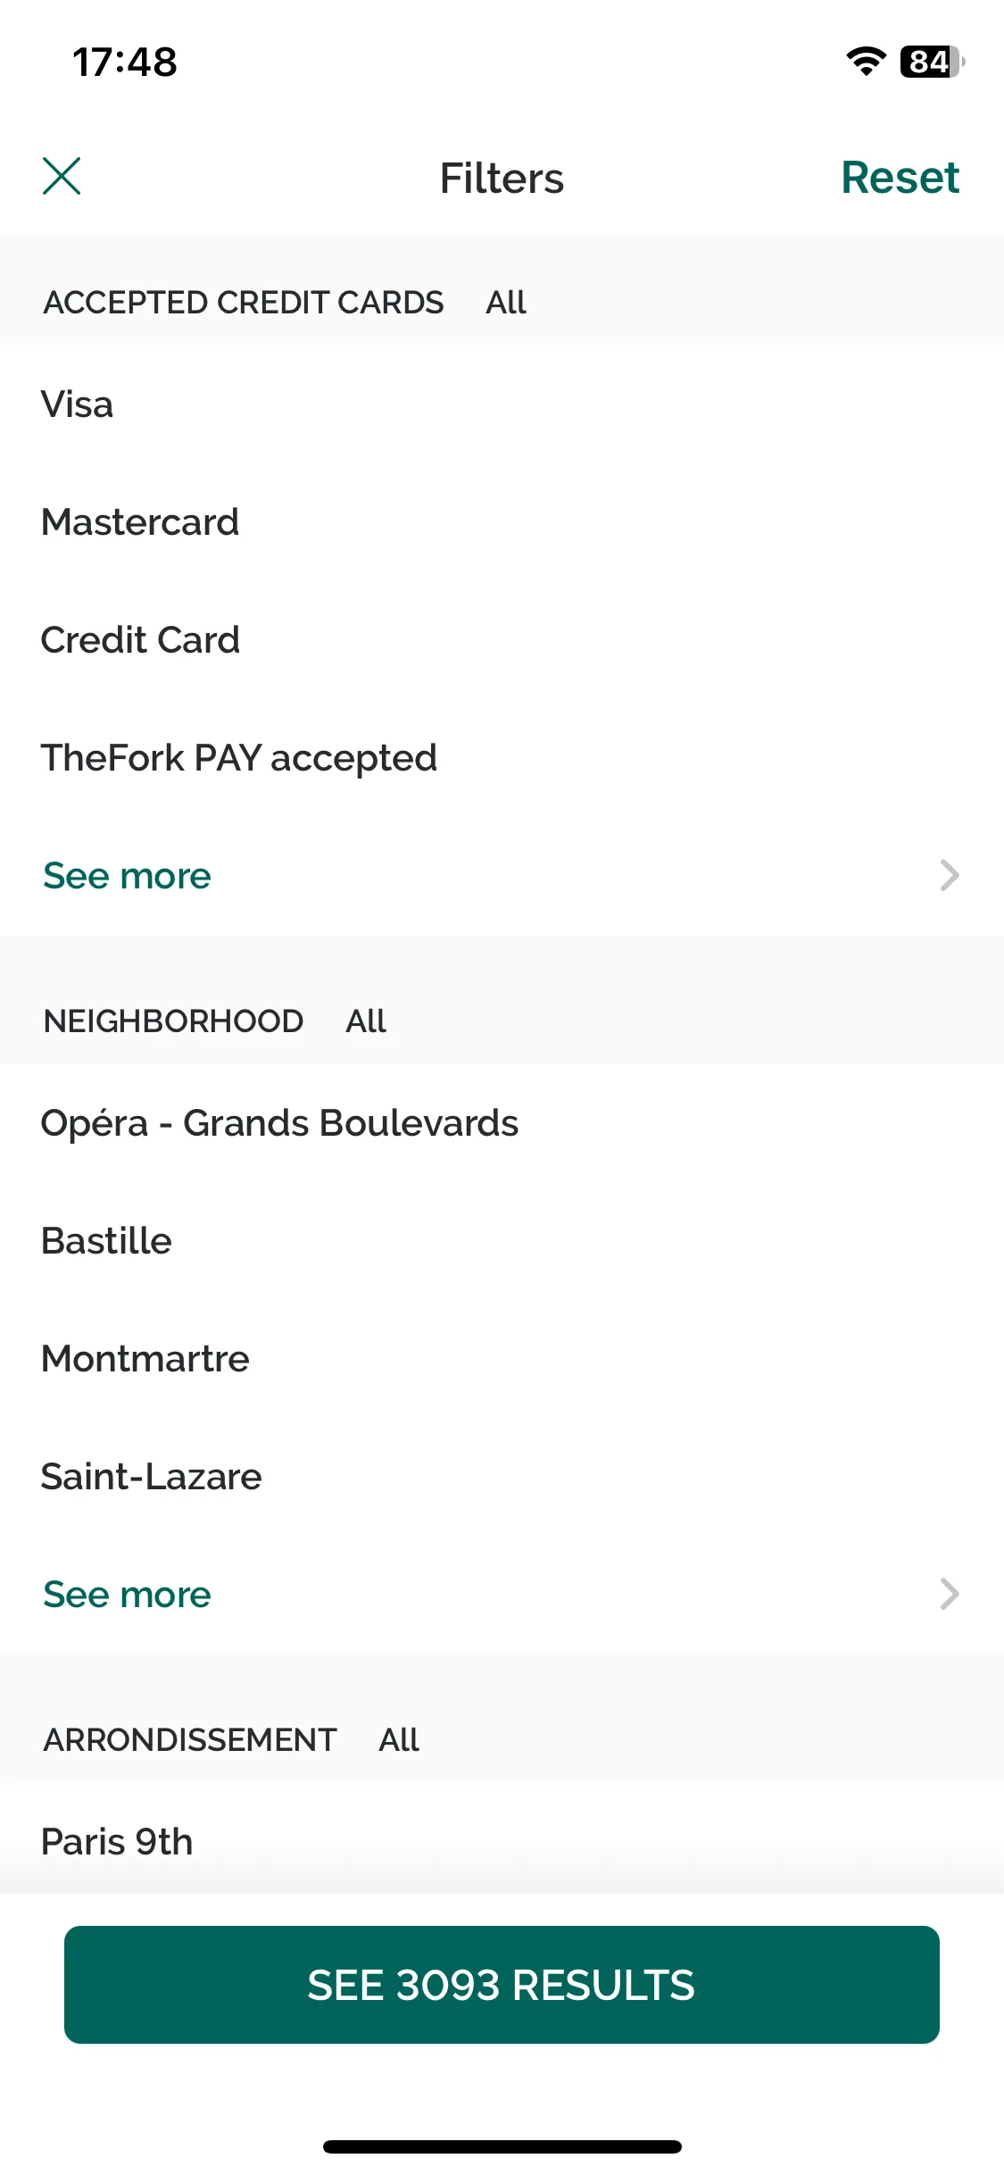Tap the SEE 3093 RESULTS button
Screen dimensions: 1004x2175
(x=502, y=1985)
